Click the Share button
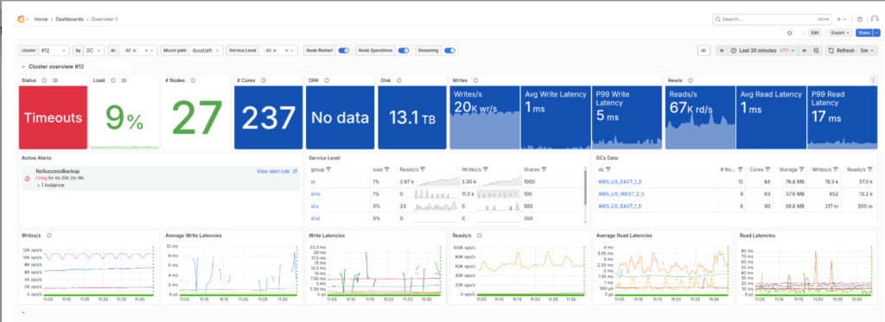The image size is (885, 322). click(864, 34)
